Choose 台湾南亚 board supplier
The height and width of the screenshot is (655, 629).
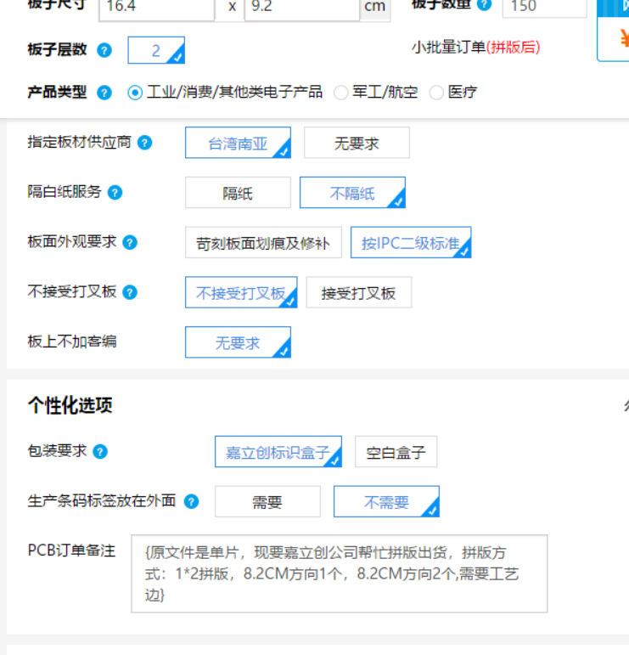(x=238, y=143)
